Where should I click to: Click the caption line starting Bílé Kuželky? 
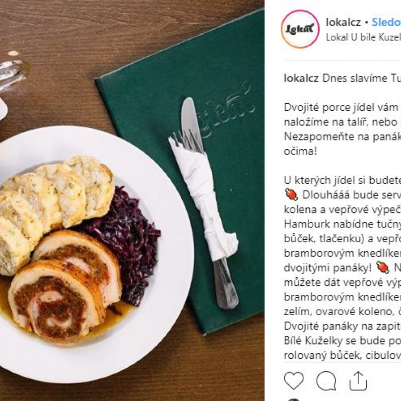tap(342, 340)
